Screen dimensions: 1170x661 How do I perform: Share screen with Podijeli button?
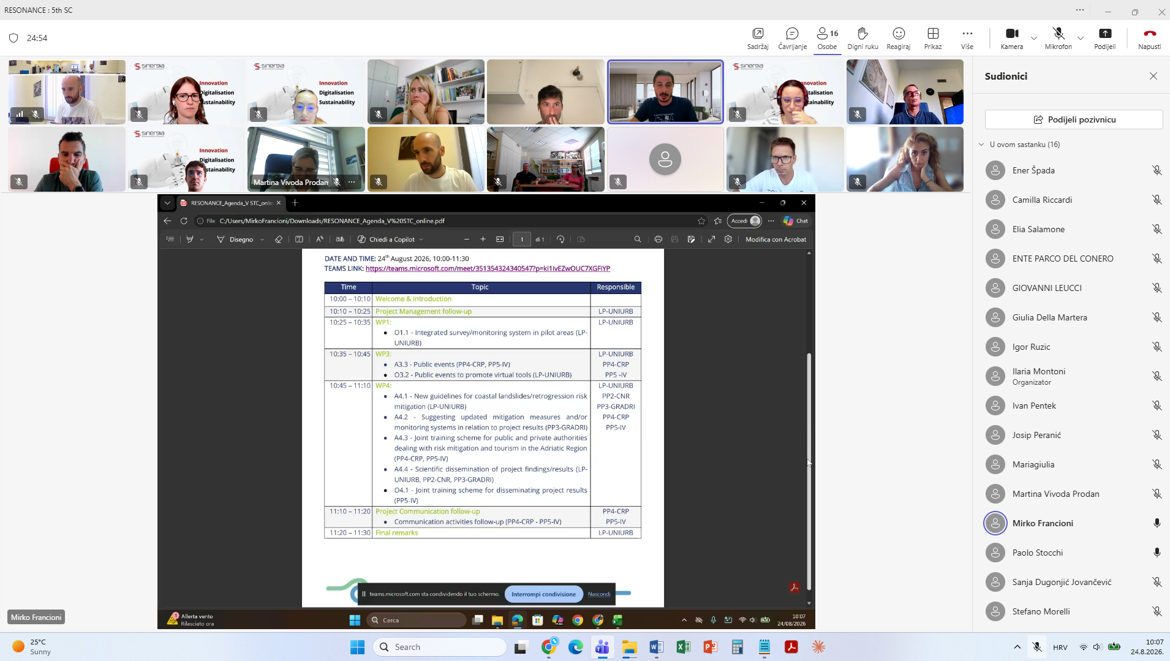[x=1104, y=38]
